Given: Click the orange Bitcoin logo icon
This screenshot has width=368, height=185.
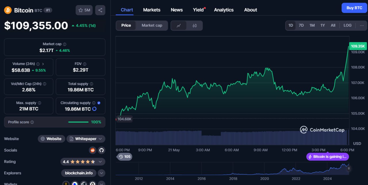Looking at the screenshot, I should 8,10.
